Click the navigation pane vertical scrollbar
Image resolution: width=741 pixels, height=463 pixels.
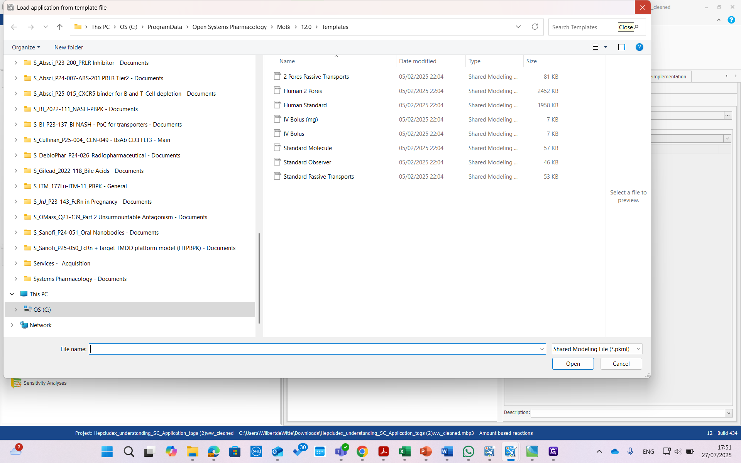[259, 278]
